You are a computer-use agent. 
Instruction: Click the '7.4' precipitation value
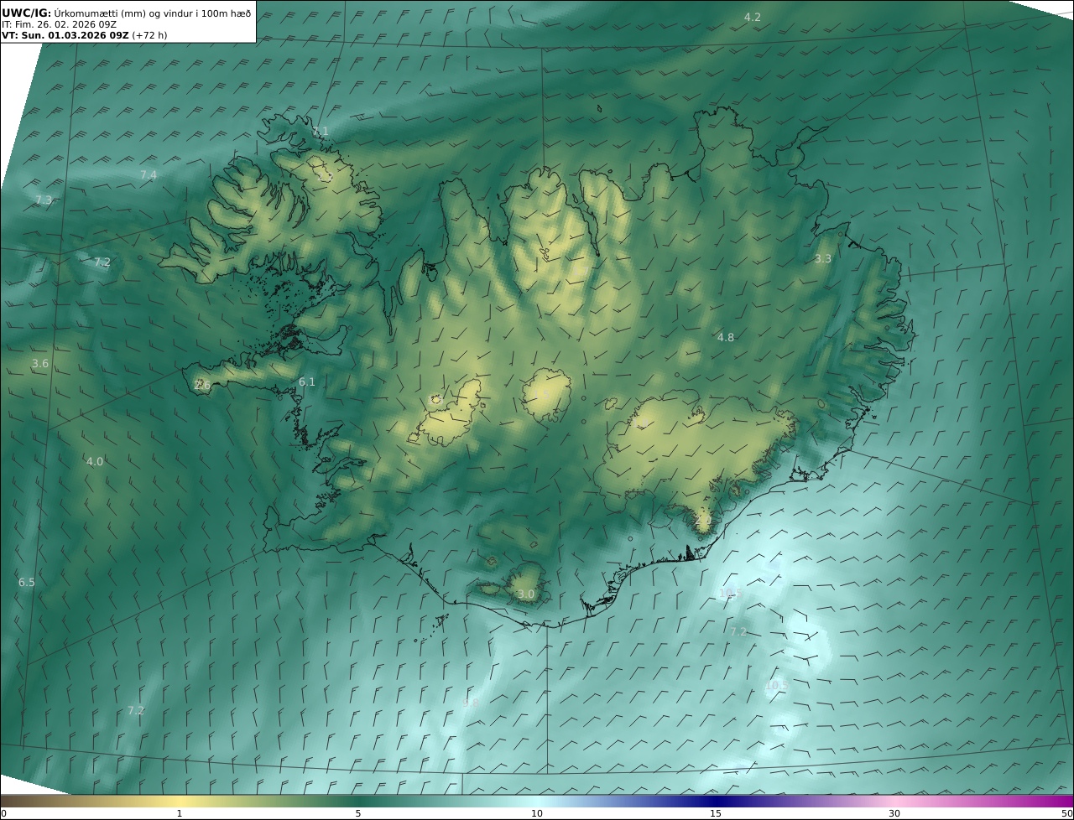point(149,174)
